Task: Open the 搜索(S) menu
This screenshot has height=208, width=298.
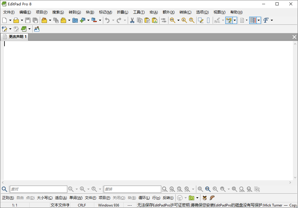Action: pyautogui.click(x=58, y=12)
